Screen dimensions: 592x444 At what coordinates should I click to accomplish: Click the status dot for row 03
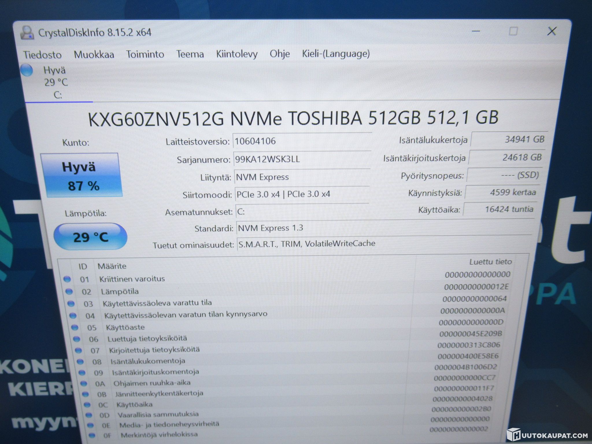[71, 304]
